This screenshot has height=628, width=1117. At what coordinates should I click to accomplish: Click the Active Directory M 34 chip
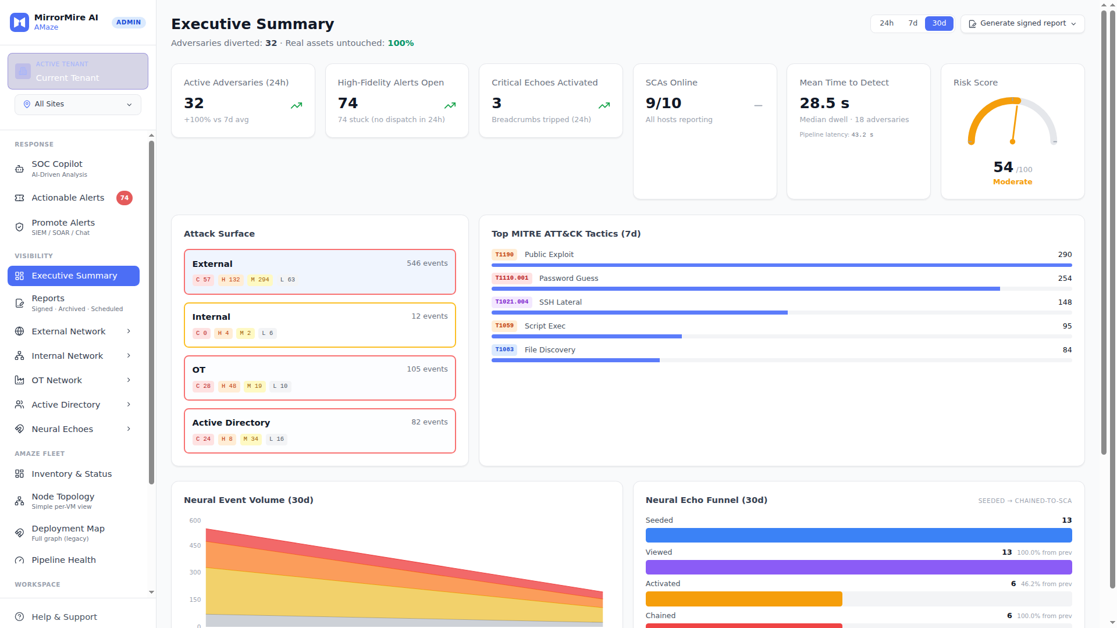pos(251,440)
